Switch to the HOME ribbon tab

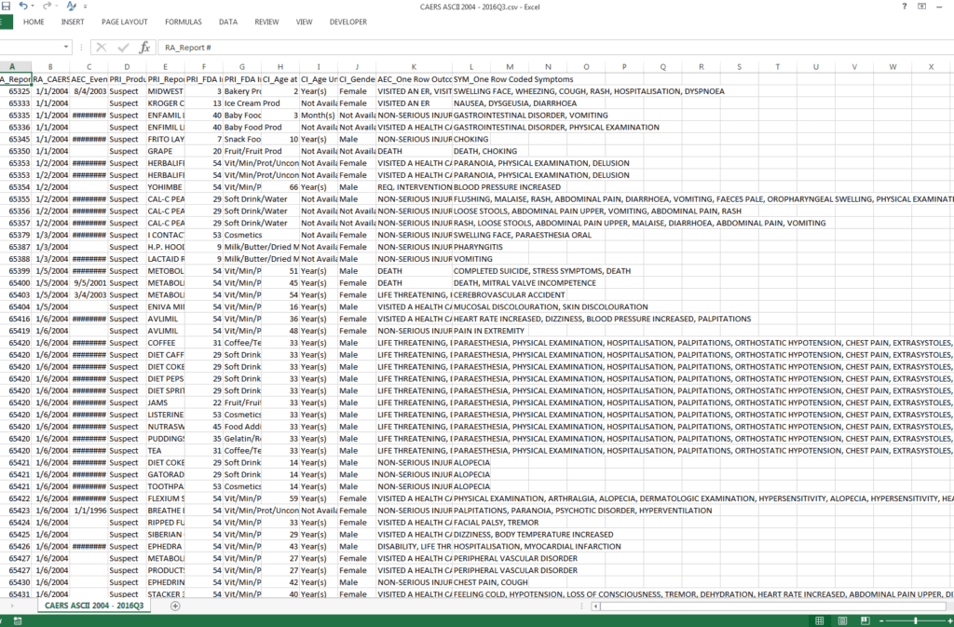pos(34,21)
